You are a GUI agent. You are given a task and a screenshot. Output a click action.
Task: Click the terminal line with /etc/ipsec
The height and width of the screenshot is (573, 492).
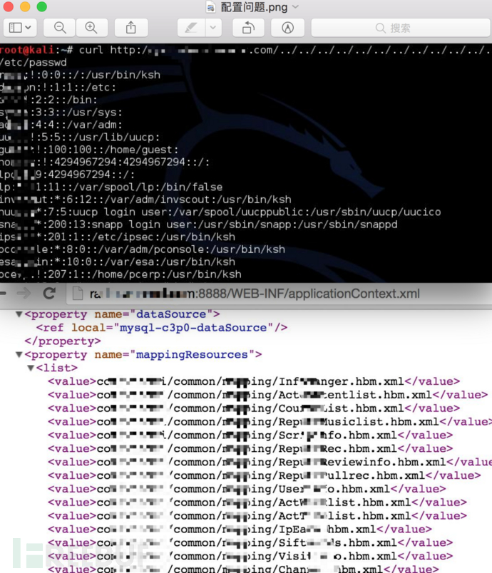(118, 237)
